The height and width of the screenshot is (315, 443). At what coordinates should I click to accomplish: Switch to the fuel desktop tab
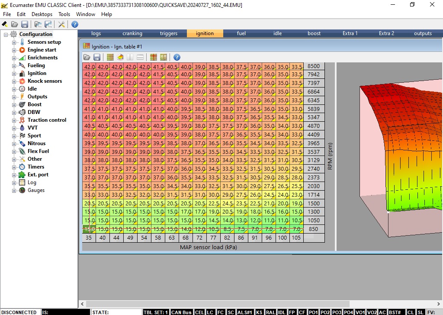pyautogui.click(x=241, y=33)
